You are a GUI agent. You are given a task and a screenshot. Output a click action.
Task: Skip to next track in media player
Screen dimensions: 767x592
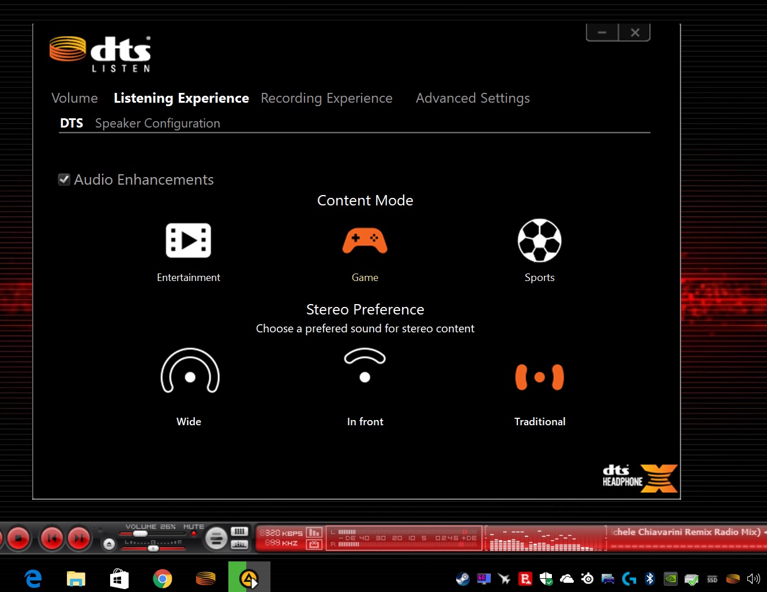click(x=79, y=539)
